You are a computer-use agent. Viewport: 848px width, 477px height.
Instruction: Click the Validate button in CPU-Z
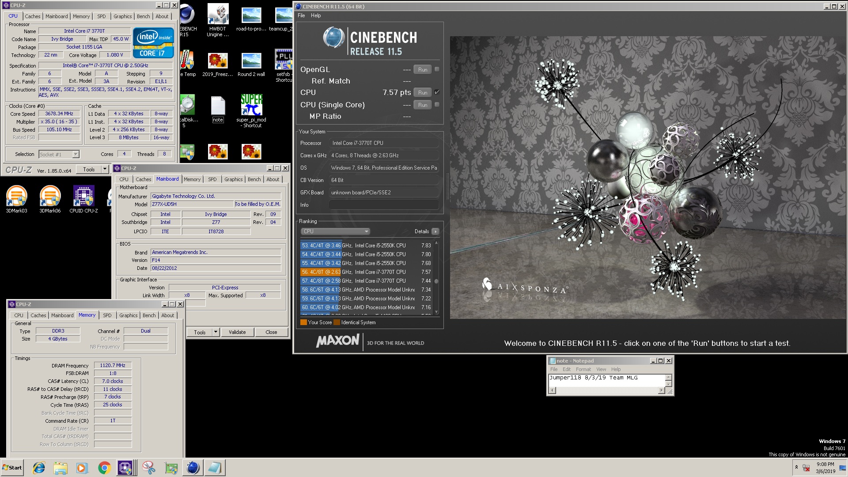[x=237, y=332]
